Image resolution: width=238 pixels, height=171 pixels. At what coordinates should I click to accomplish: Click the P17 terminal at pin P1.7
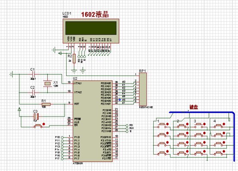(x=62, y=159)
